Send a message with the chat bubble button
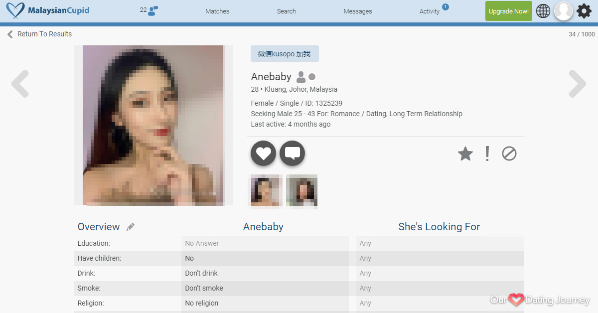598x313 pixels. click(292, 153)
